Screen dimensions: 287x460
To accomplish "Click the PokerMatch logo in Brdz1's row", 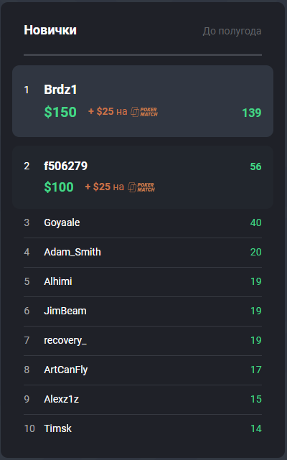I will [x=144, y=112].
